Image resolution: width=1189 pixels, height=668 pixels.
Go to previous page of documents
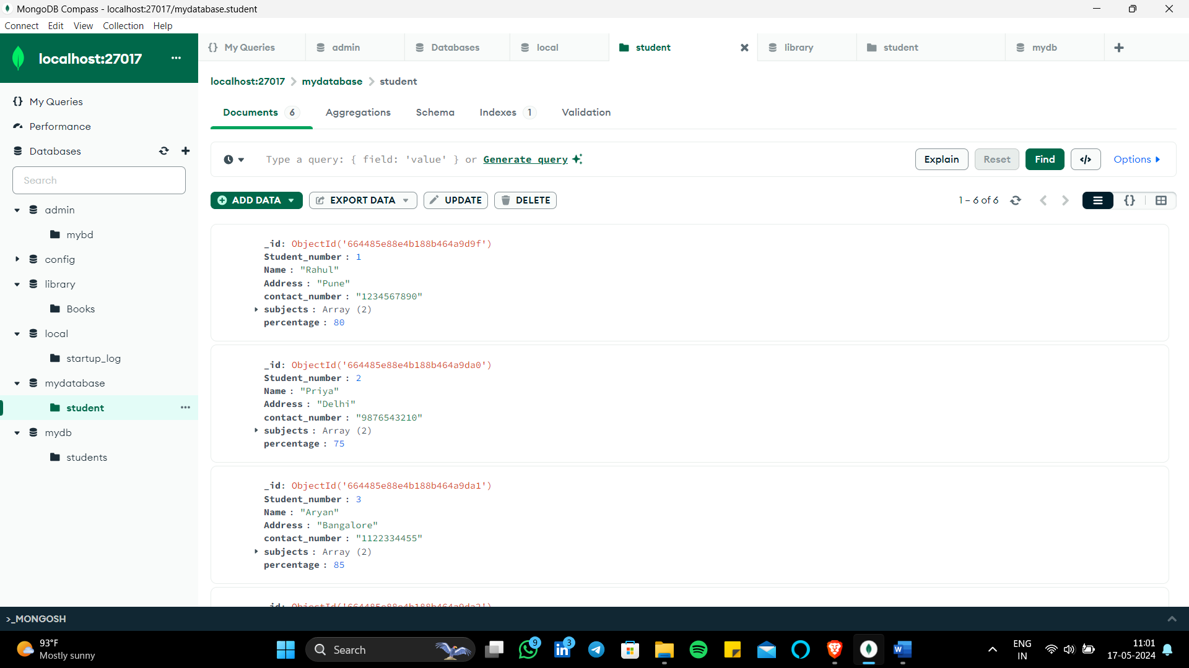pos(1043,200)
